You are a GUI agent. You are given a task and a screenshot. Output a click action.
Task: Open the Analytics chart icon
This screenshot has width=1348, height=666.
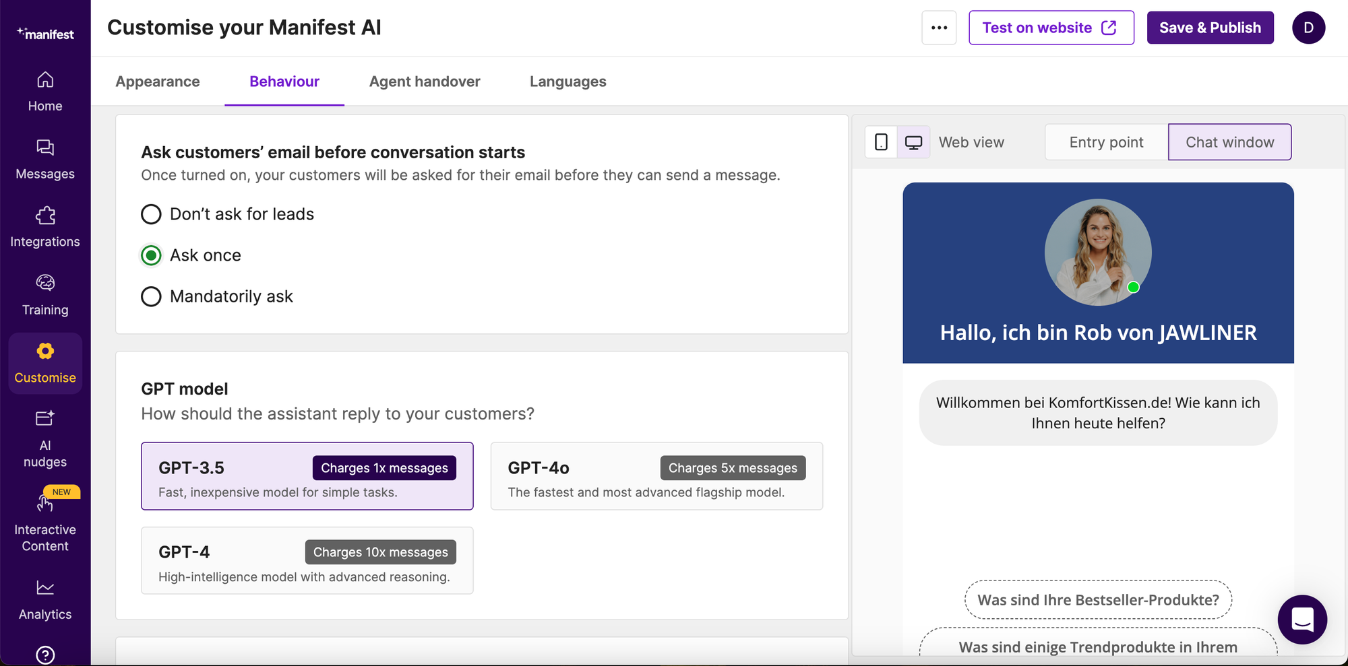[x=45, y=588]
